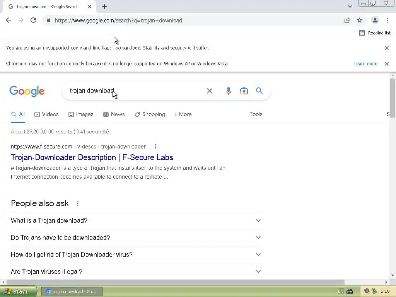The width and height of the screenshot is (396, 297).
Task: Click the forward navigation arrow
Action: coord(21,20)
